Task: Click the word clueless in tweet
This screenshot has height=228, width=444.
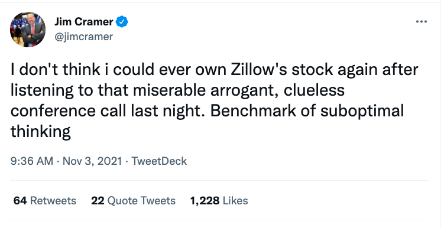Action: 314,90
